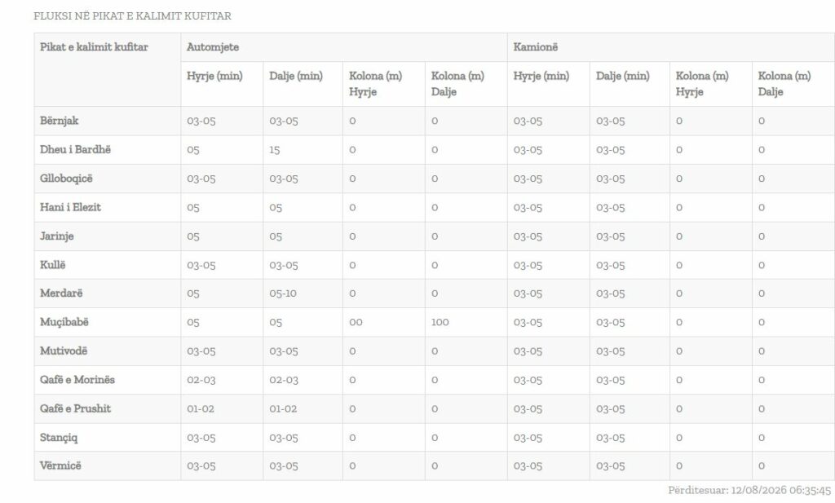The image size is (835, 503).
Task: Click the Automjete column group header
Action: (213, 46)
